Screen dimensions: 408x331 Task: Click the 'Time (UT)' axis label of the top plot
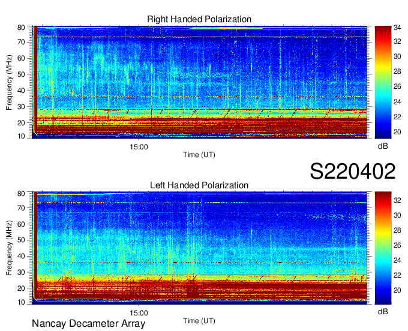click(199, 155)
